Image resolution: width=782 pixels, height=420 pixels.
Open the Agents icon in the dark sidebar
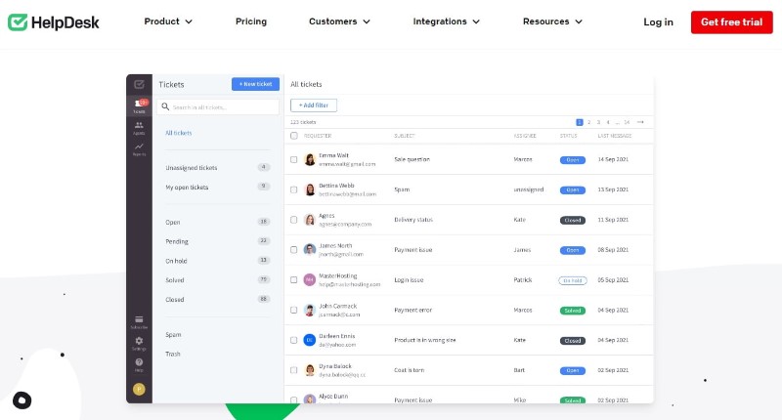[x=139, y=127]
